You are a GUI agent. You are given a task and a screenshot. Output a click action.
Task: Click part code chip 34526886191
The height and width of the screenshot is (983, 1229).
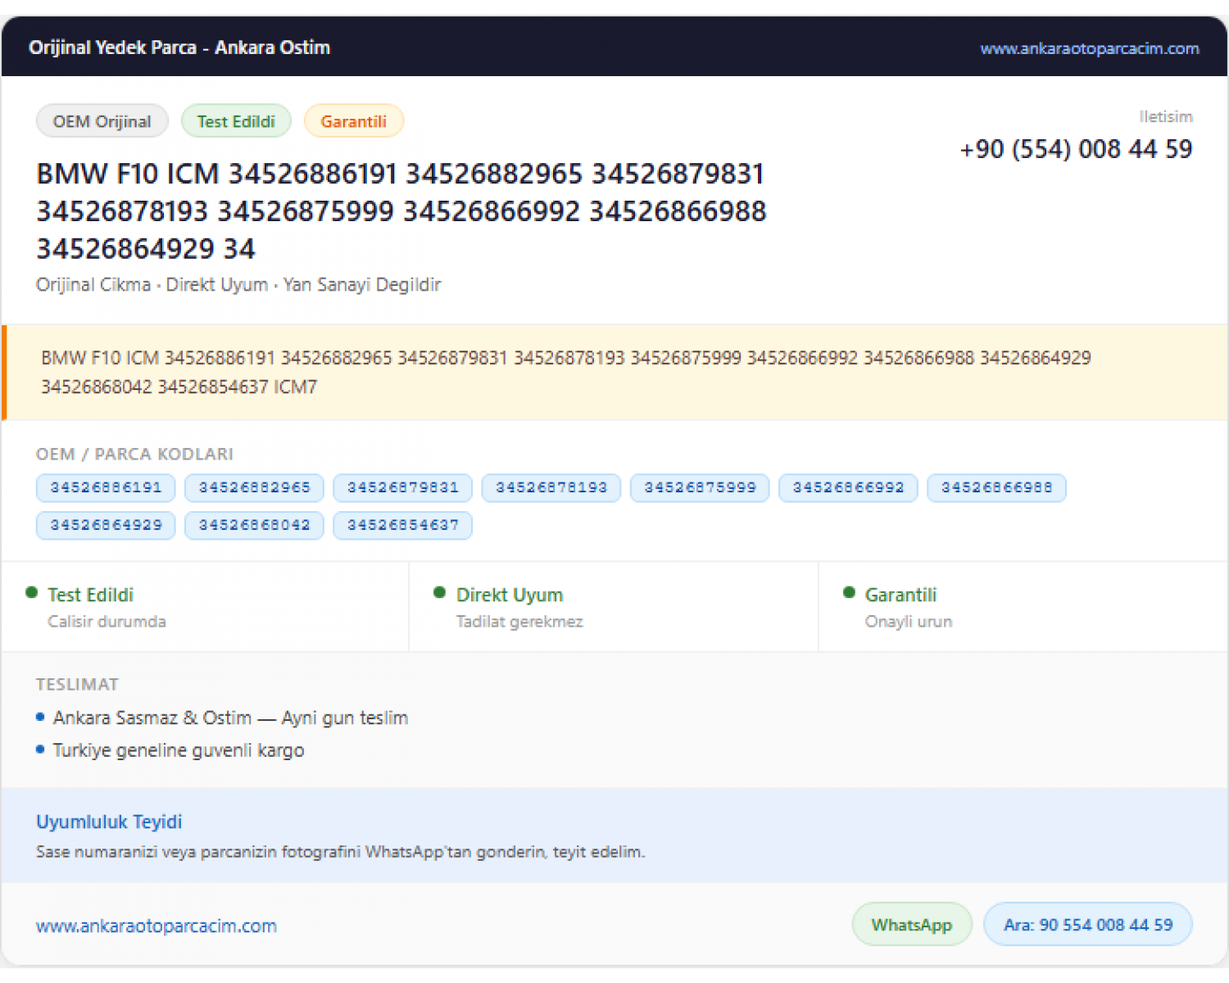106,487
